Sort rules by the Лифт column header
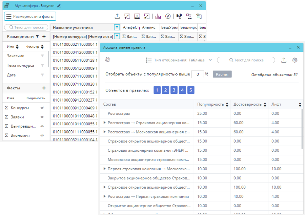The image size is (305, 215). tap(300, 105)
